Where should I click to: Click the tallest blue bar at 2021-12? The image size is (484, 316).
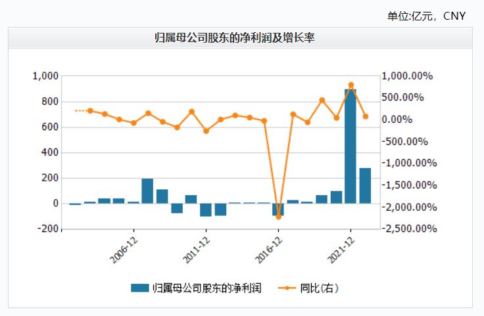pyautogui.click(x=351, y=146)
